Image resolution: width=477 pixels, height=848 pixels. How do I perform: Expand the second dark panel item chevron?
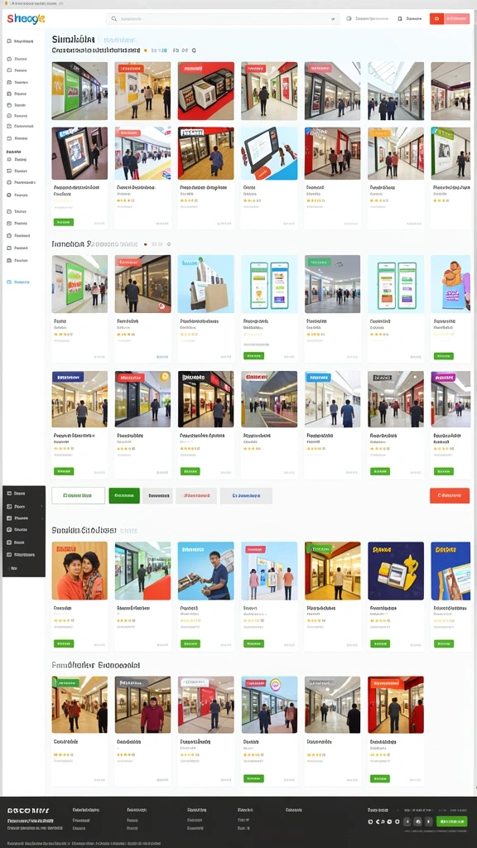point(41,506)
